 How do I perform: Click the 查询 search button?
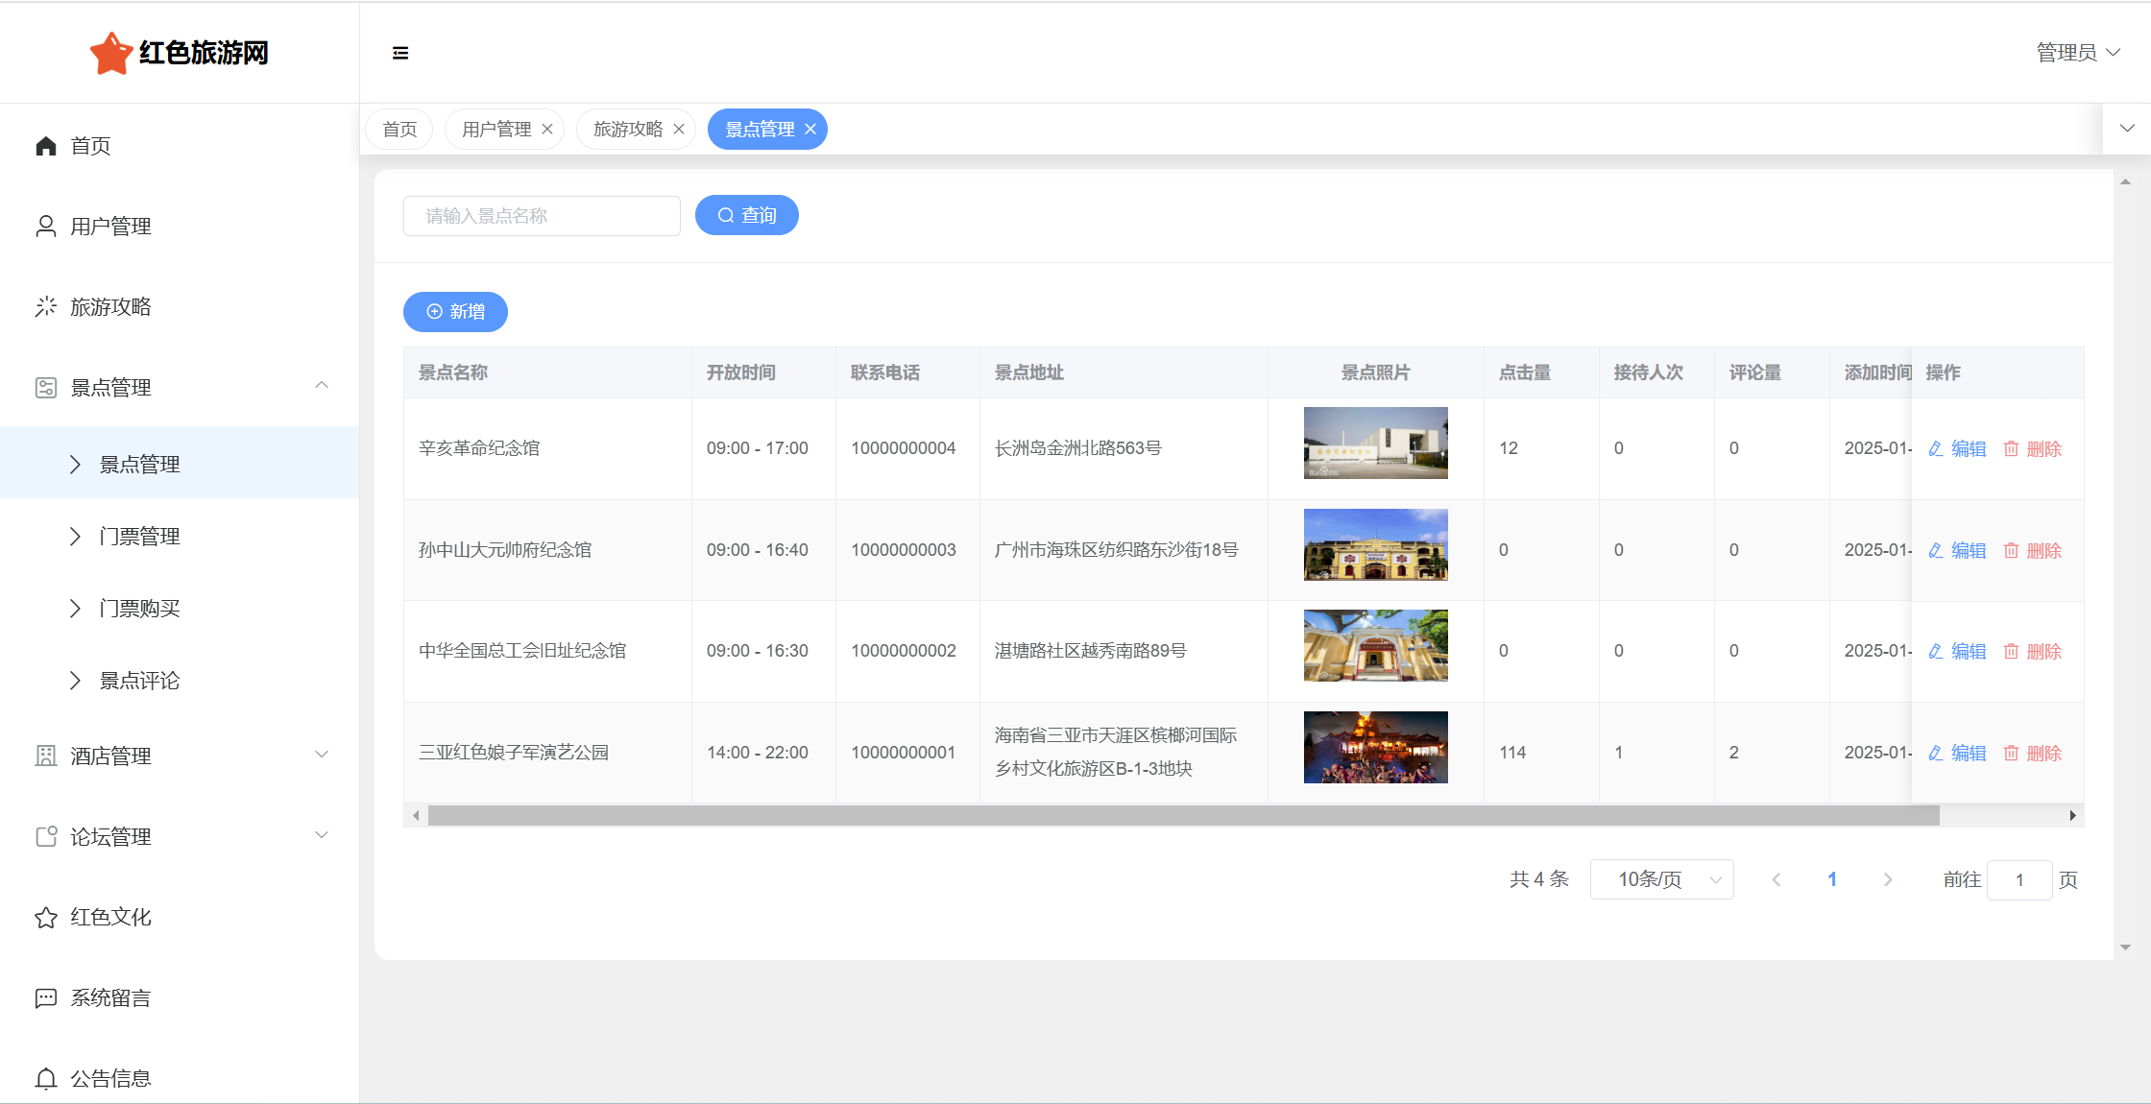click(746, 216)
